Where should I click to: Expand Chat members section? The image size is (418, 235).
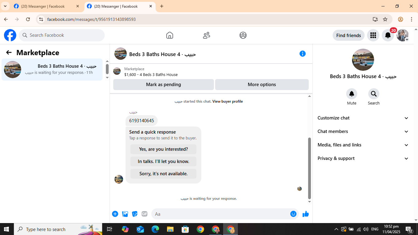click(x=363, y=131)
